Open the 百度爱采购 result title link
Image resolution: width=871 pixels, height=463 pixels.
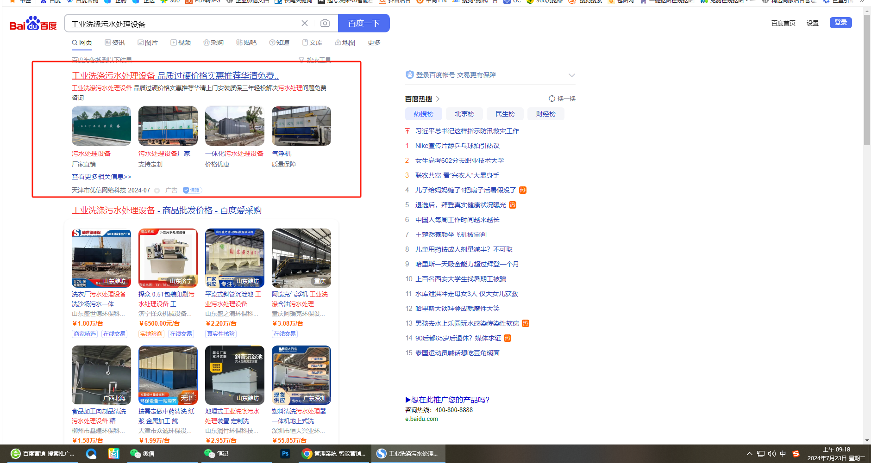coord(167,210)
